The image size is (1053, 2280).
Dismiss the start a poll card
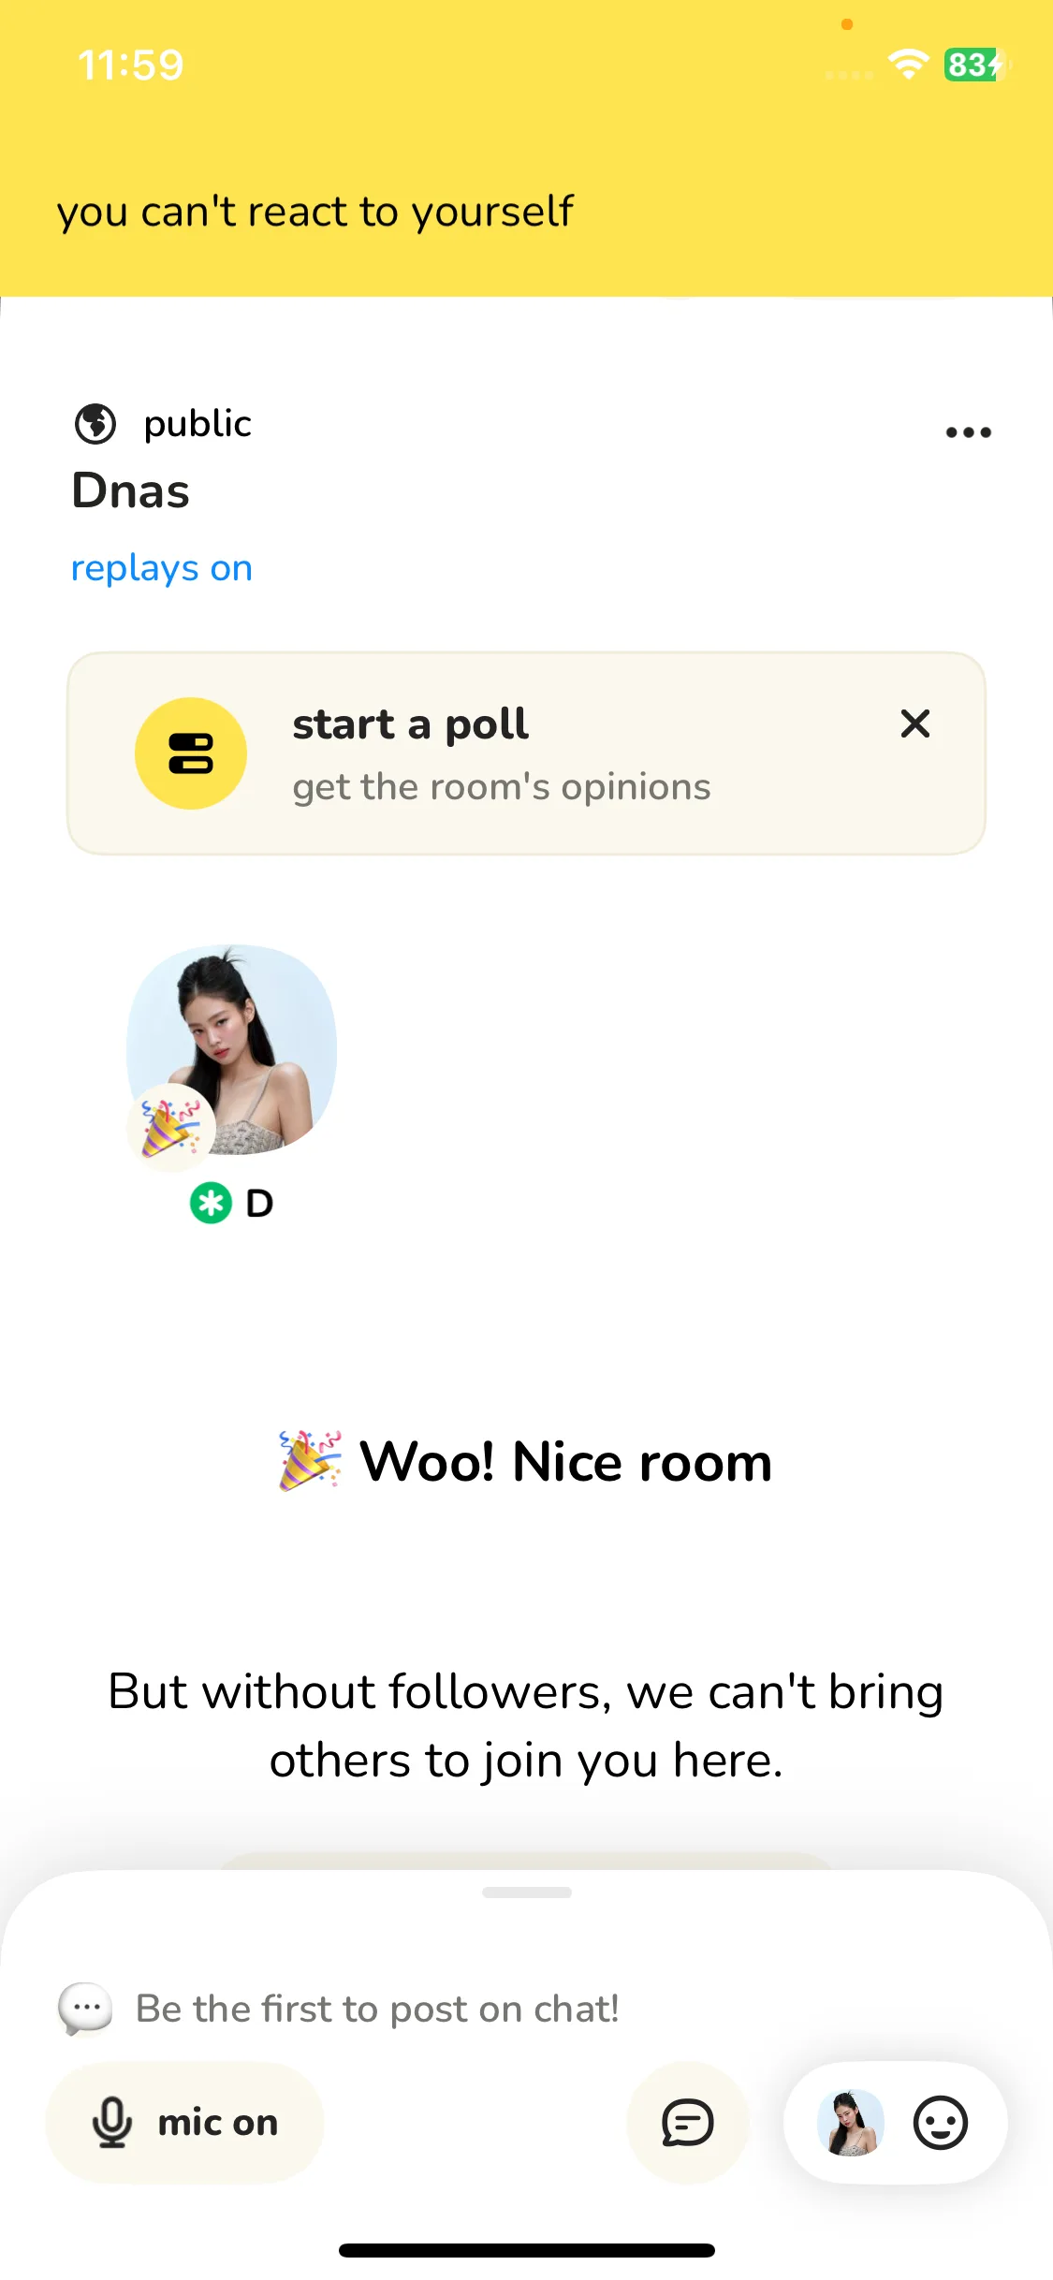tap(914, 723)
